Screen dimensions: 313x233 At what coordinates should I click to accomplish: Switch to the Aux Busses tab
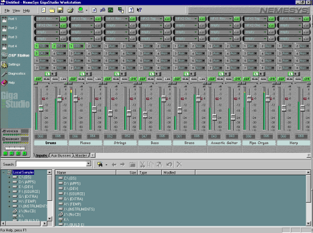(x=61, y=155)
